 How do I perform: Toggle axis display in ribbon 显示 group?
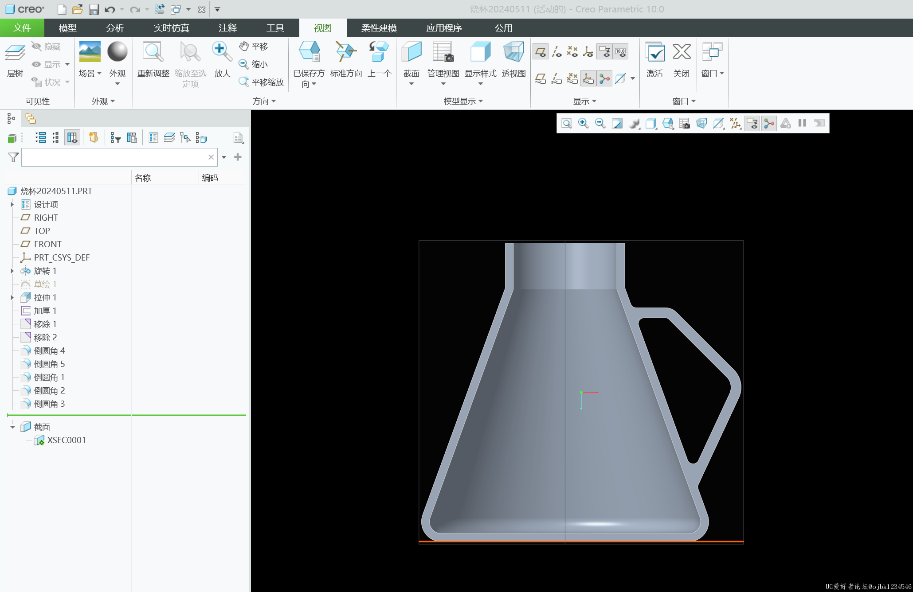[x=556, y=52]
